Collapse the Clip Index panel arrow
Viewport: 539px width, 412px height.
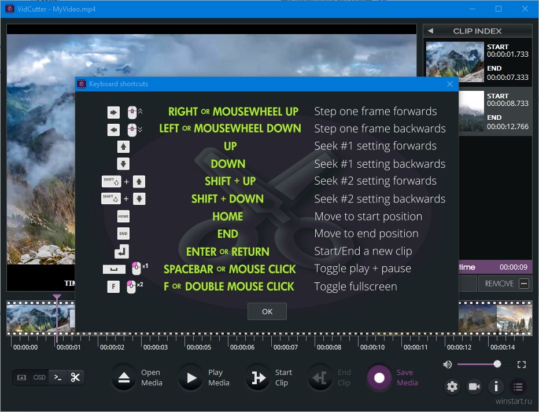(x=430, y=31)
